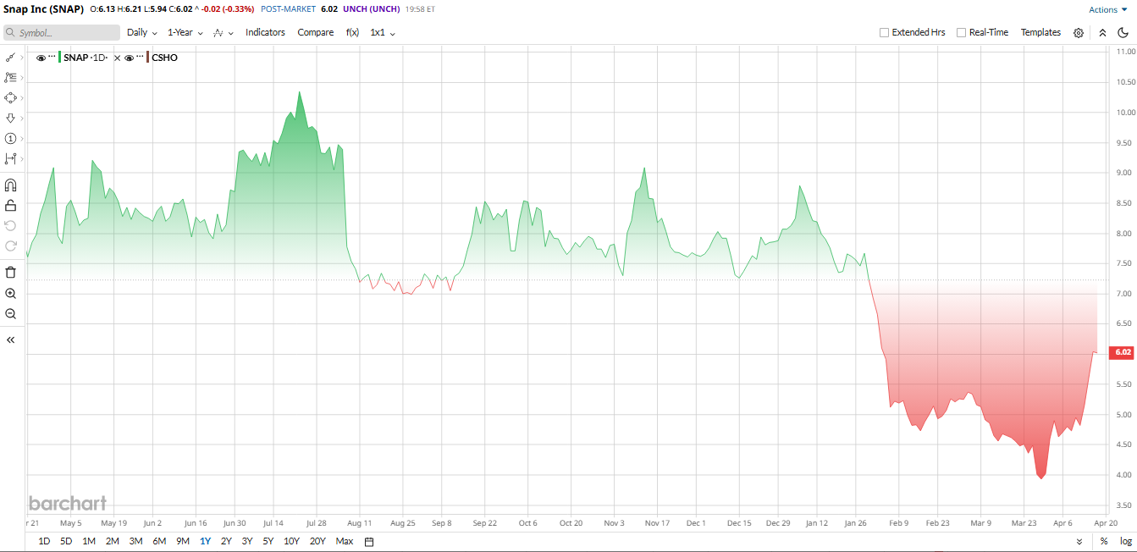Set range to 6M

coord(159,542)
